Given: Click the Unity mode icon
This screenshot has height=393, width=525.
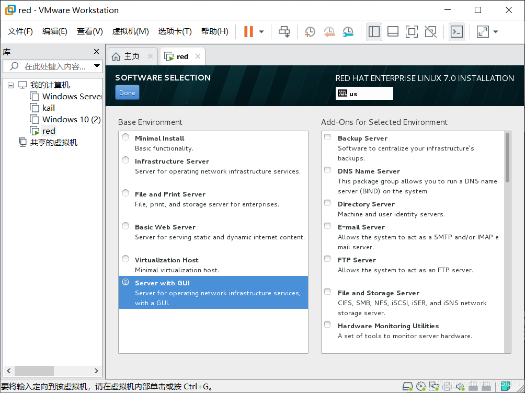Looking at the screenshot, I should click(430, 31).
